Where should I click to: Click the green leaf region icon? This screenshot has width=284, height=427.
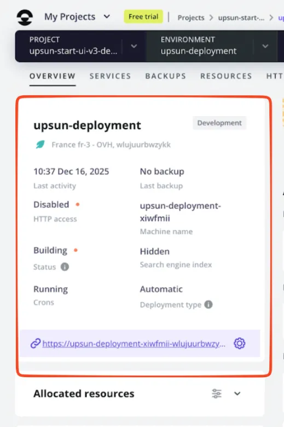40,145
